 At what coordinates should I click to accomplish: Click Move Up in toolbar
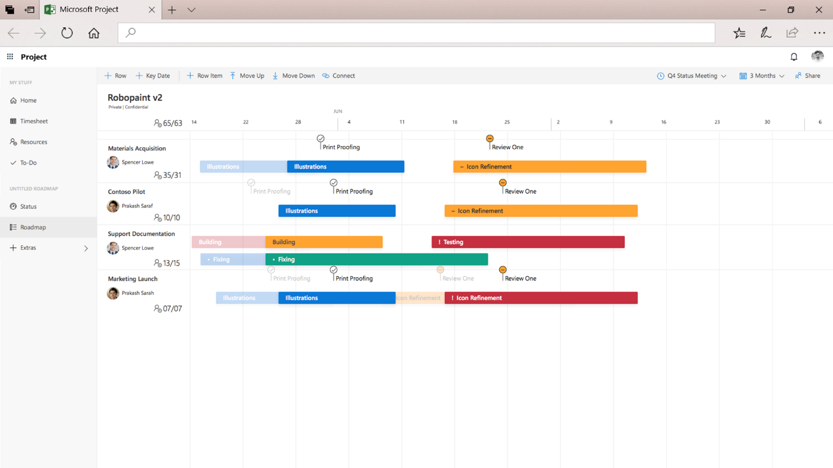pyautogui.click(x=247, y=76)
